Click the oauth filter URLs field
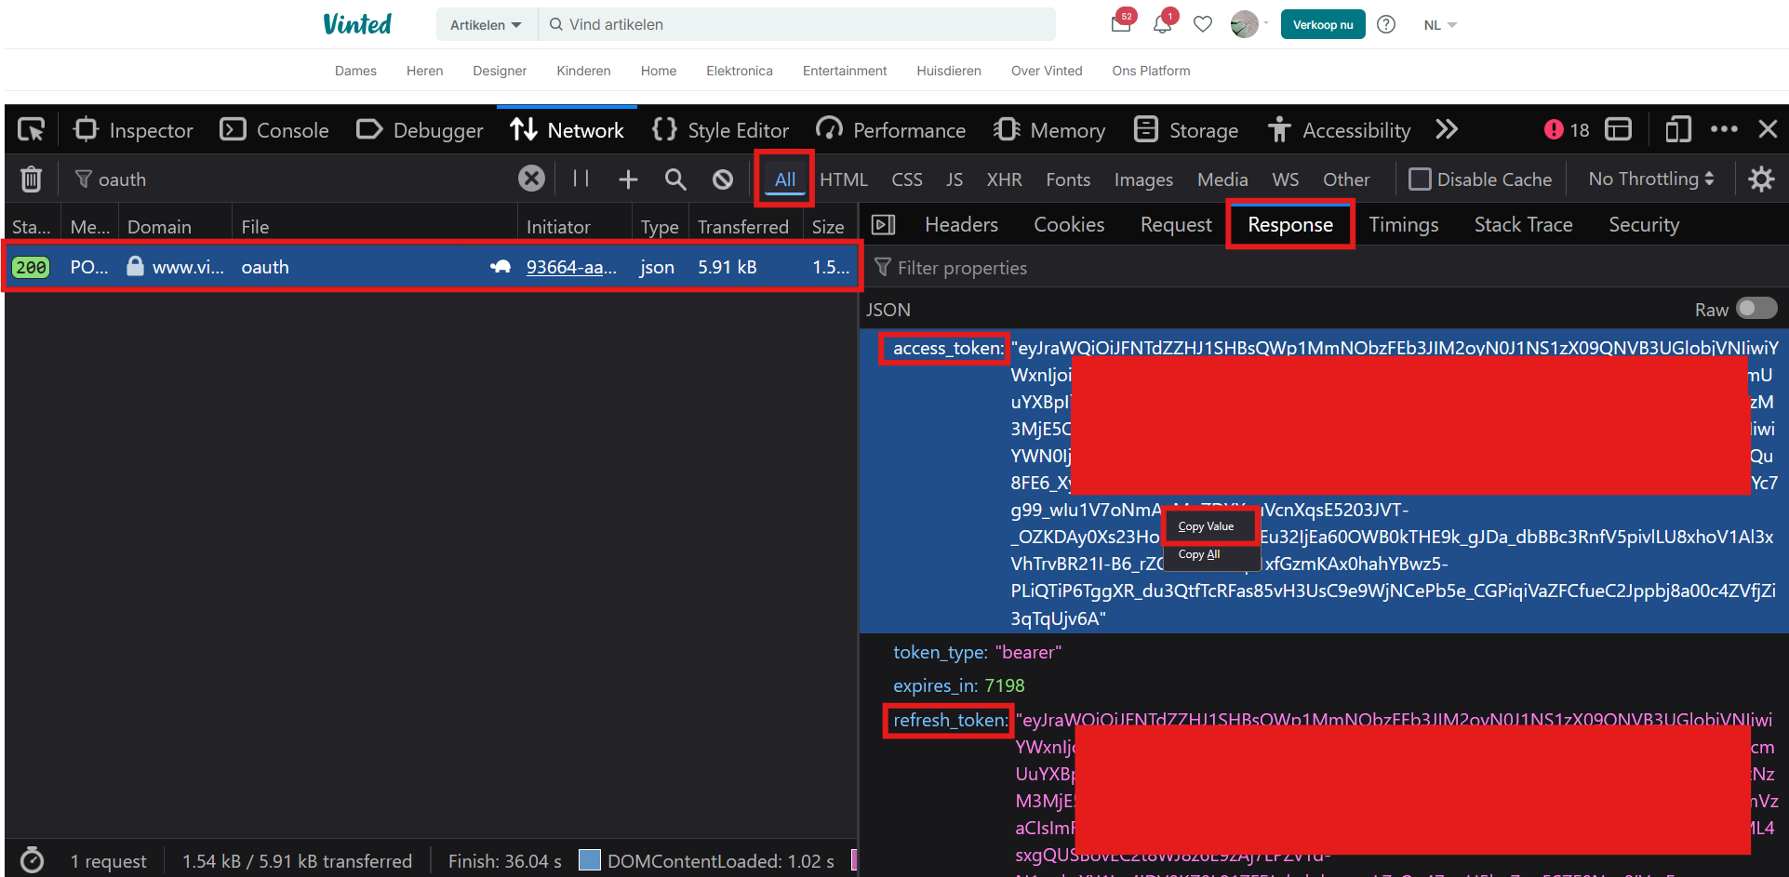 293,179
